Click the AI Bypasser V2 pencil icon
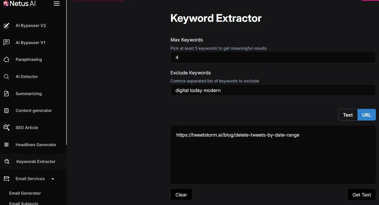379x205 pixels. point(6,26)
